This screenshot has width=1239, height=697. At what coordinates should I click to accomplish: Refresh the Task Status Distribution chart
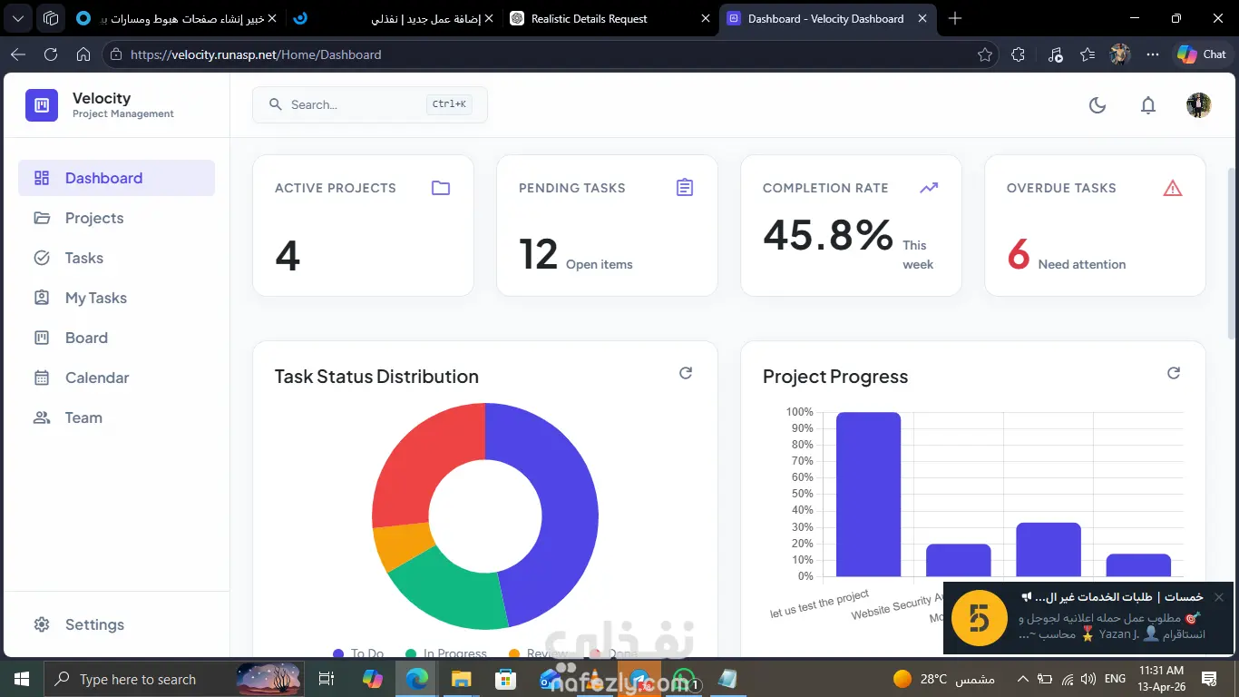coord(686,373)
